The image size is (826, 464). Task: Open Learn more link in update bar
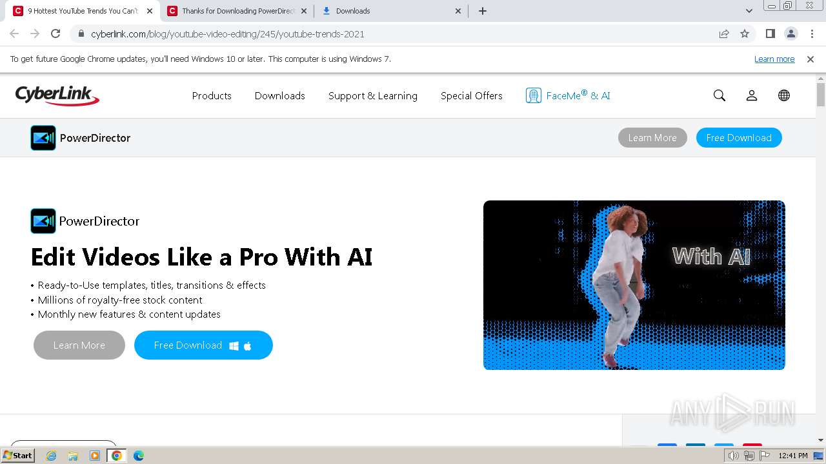pos(774,59)
